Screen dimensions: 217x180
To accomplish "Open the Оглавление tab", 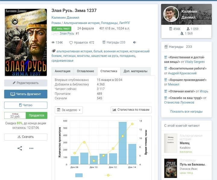I will click(85, 71).
